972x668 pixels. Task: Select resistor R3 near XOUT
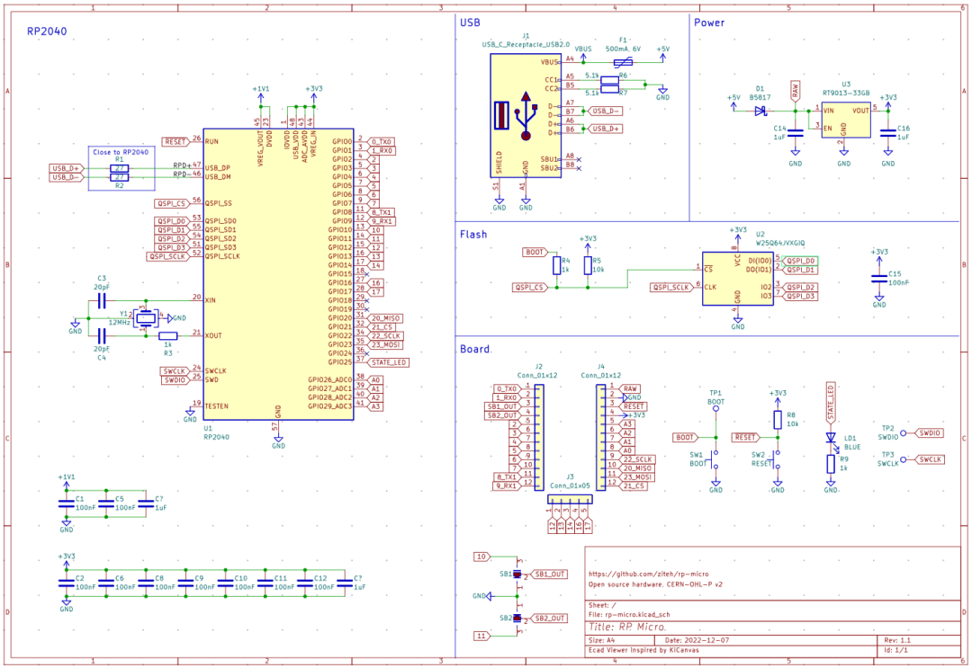point(168,336)
